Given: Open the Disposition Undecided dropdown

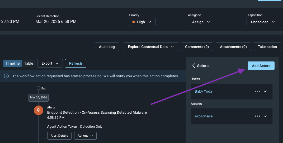Looking at the screenshot, I should (262, 22).
